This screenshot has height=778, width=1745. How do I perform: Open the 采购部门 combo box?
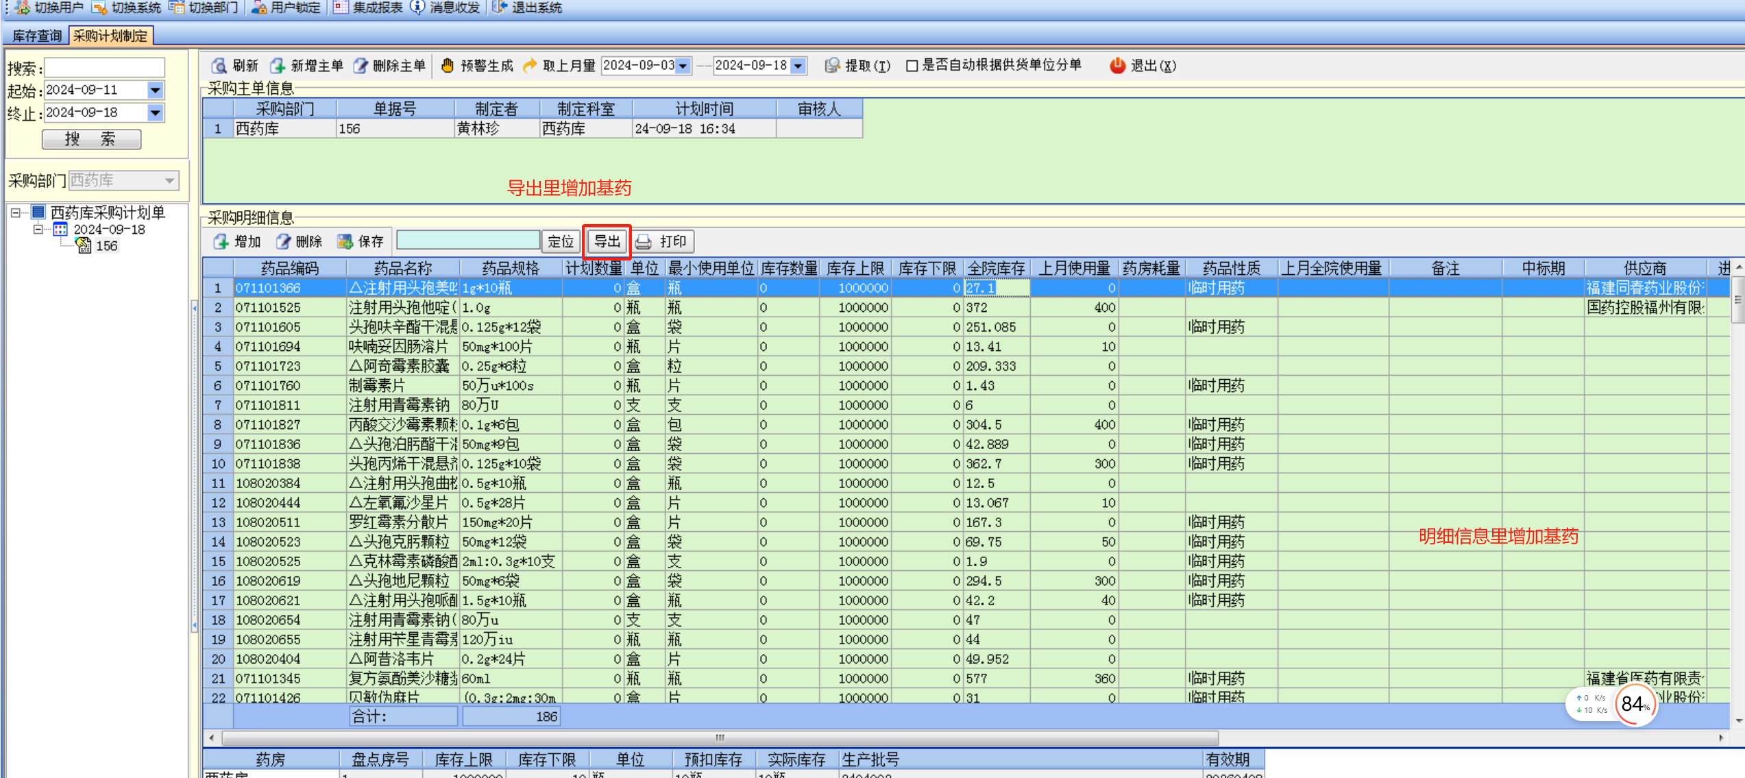pyautogui.click(x=169, y=181)
